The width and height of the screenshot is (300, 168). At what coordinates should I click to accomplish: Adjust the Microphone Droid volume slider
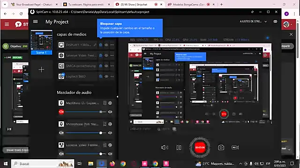(x=85, y=133)
